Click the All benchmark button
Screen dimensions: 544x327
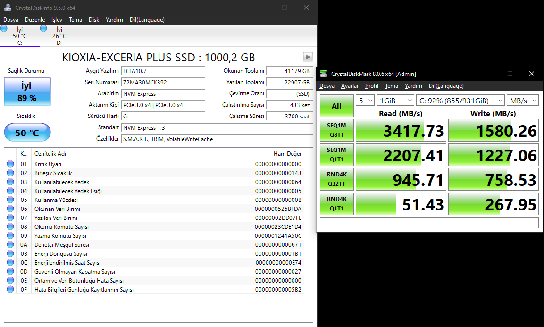(x=336, y=106)
